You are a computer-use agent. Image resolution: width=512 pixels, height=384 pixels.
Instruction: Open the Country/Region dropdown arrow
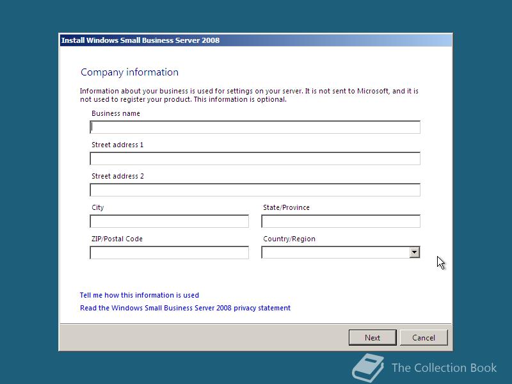[414, 252]
